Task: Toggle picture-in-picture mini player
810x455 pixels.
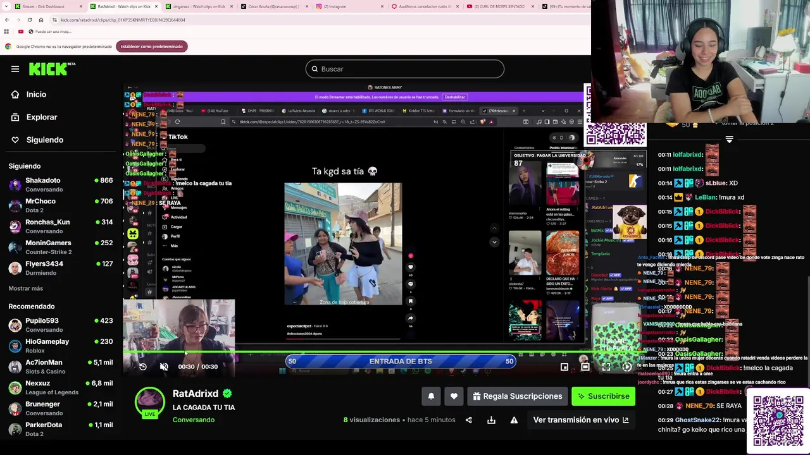Action: (x=564, y=367)
